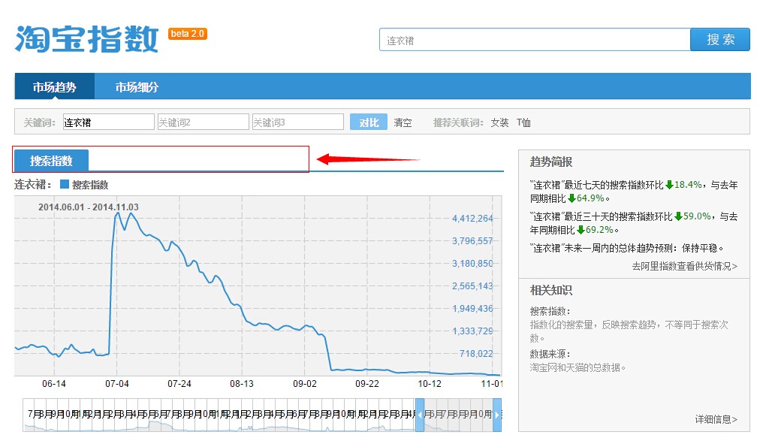Screen dimensions: 760x441
Task: Click the right handle of timeline range slider
Action: tap(497, 415)
